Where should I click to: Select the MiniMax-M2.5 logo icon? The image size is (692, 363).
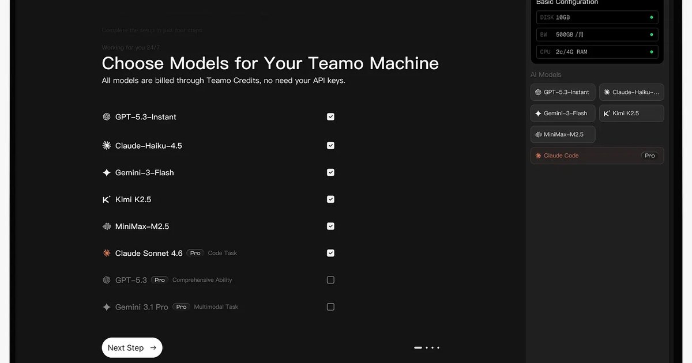click(107, 226)
